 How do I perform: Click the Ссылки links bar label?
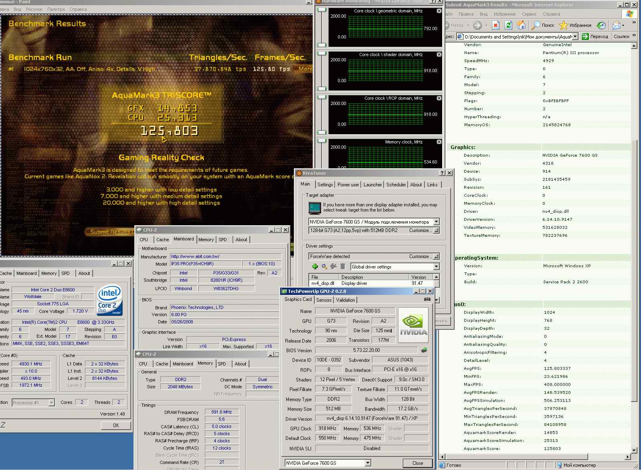(x=621, y=36)
